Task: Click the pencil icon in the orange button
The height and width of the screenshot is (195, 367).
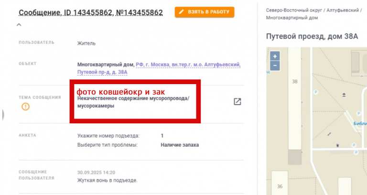Action: point(182,11)
